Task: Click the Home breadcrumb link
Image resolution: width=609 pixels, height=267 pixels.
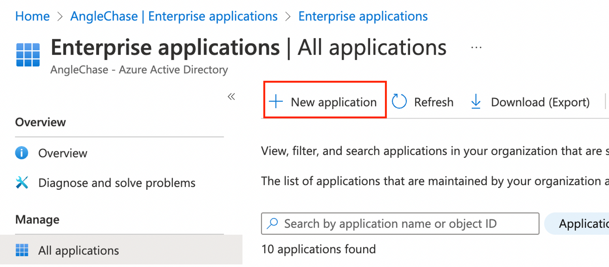Action: pyautogui.click(x=32, y=16)
